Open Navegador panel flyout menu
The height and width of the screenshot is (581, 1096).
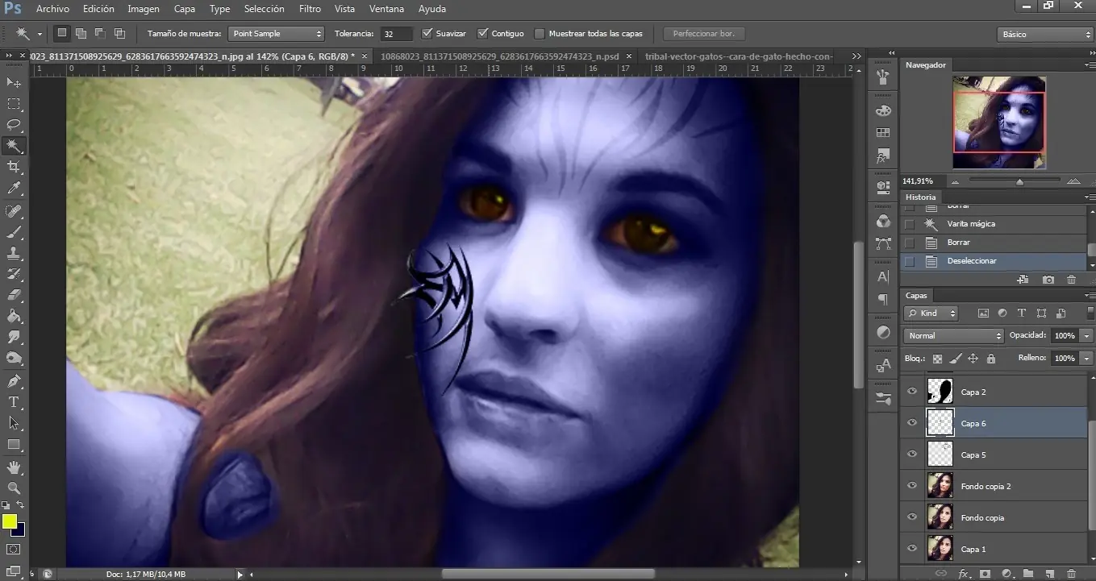[x=1090, y=65]
